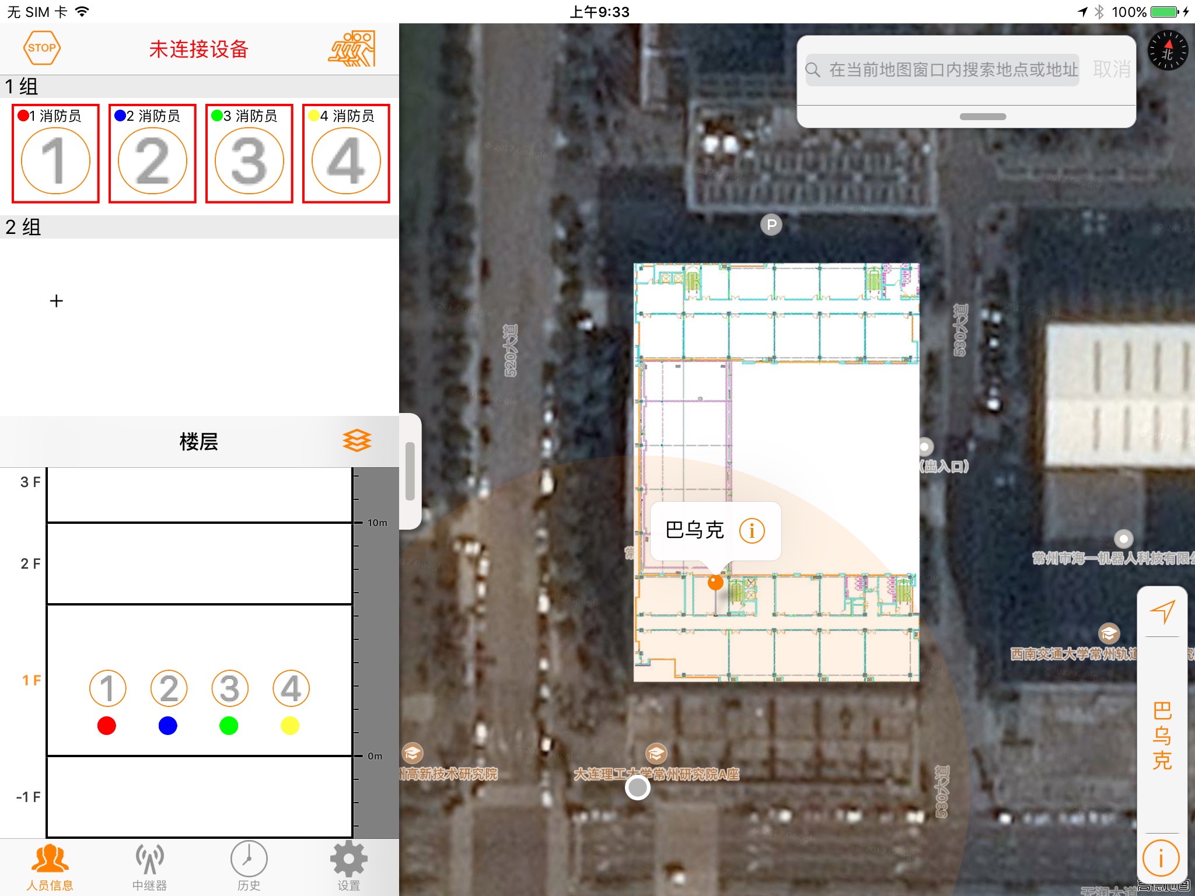Switch to the 人员信息 tab
The image size is (1195, 896).
click(50, 867)
